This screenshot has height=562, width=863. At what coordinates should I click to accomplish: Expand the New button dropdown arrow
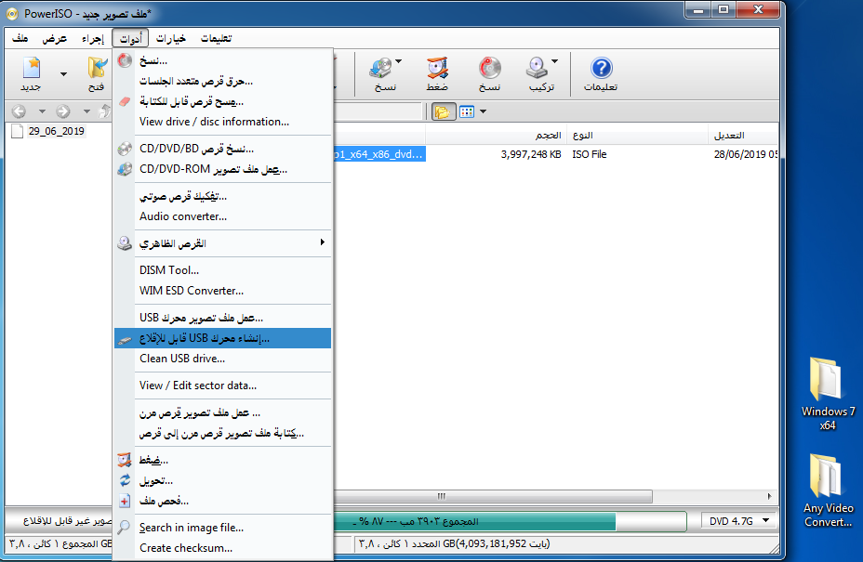63,74
